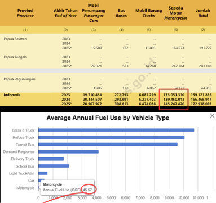Click the Sepeda Motor column header
The width and height of the screenshot is (216, 203).
(175, 13)
